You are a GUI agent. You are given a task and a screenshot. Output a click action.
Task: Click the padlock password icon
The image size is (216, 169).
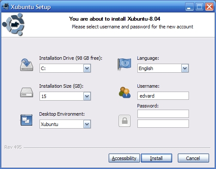(x=125, y=121)
